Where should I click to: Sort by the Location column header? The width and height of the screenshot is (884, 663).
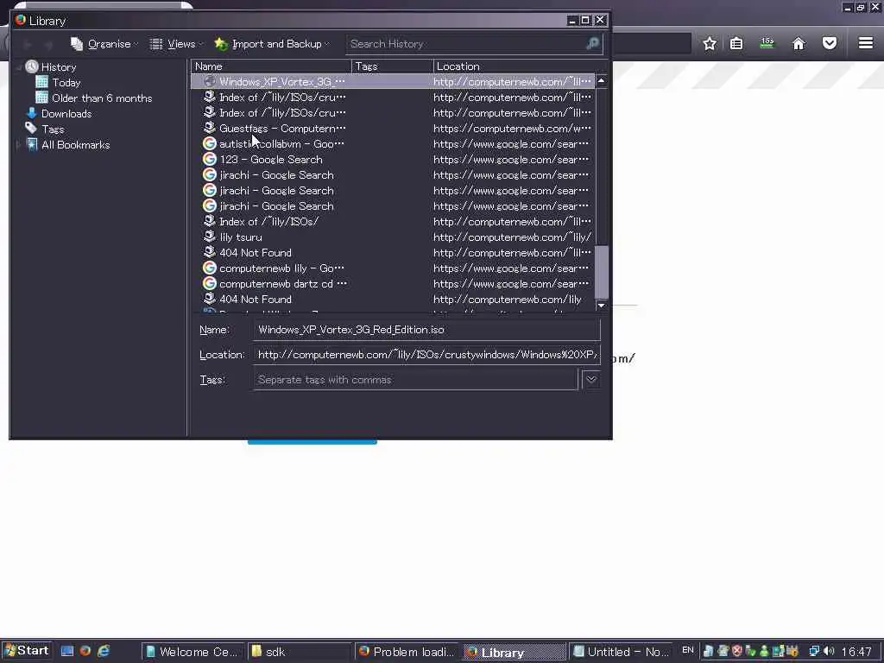pos(515,66)
